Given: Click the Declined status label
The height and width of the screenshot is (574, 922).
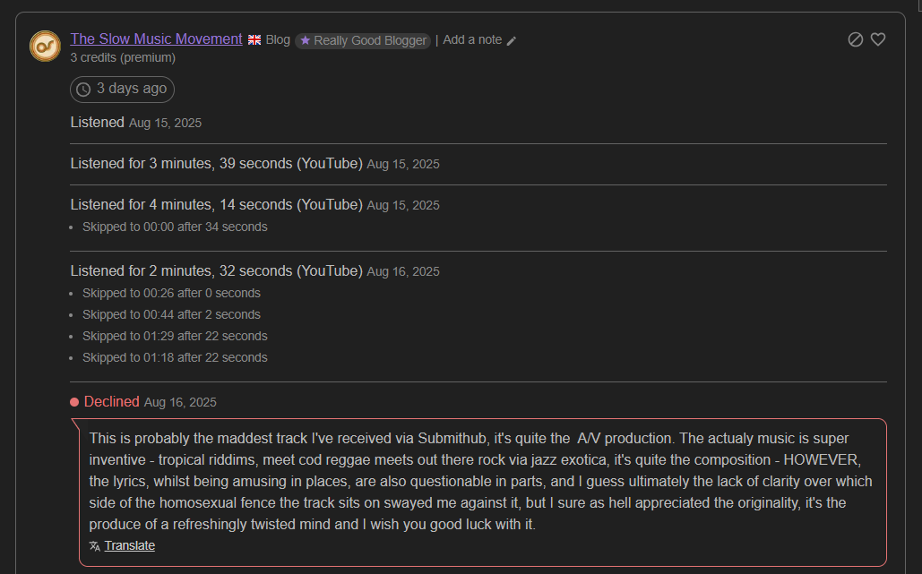Looking at the screenshot, I should pos(111,401).
